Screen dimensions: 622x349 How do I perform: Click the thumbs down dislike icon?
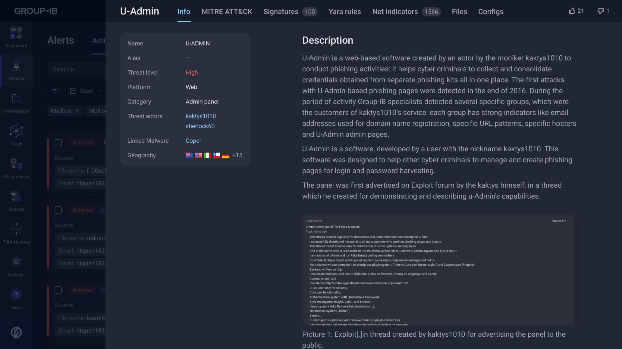pos(600,11)
